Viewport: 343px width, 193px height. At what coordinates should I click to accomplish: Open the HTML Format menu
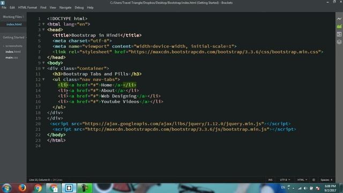point(27,8)
